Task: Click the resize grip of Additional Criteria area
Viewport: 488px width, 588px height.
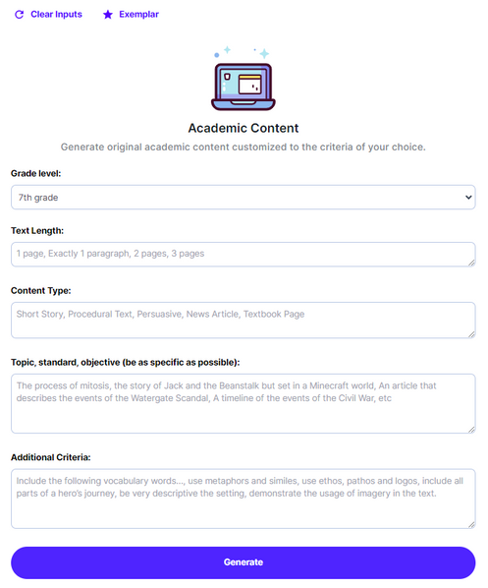Action: click(x=471, y=525)
